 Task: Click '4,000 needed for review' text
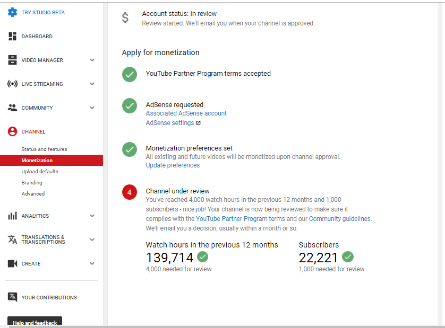[179, 269]
